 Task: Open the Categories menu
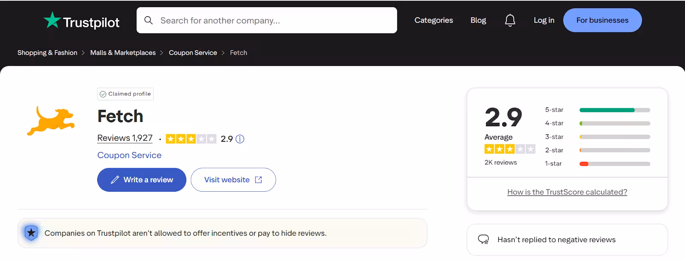click(x=434, y=20)
